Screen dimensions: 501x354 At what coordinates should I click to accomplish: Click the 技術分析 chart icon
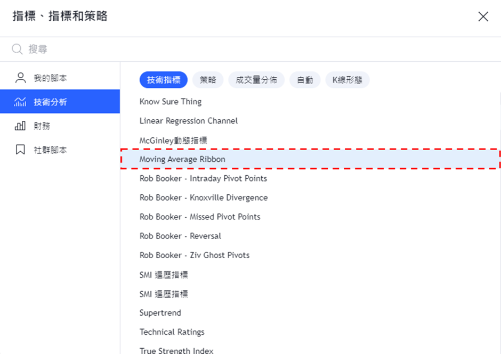[x=20, y=102]
